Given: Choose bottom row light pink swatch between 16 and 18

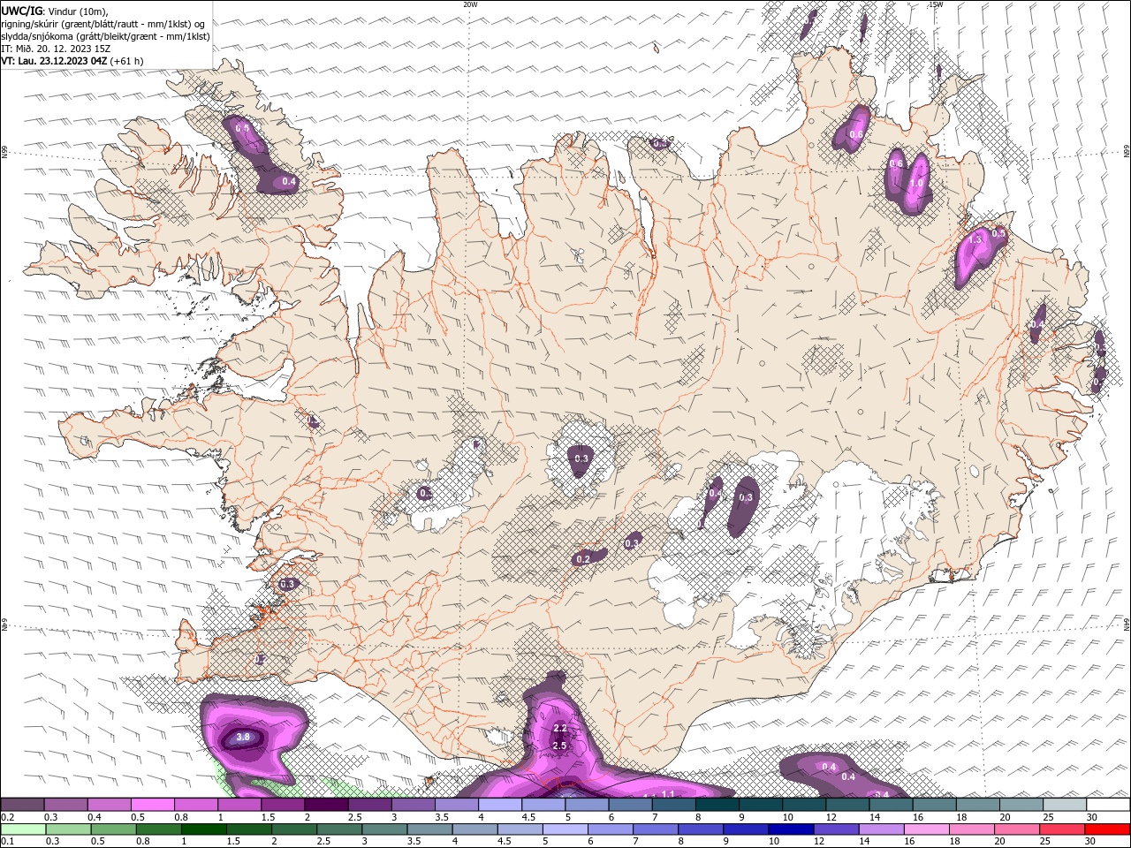Looking at the screenshot, I should point(927,829).
